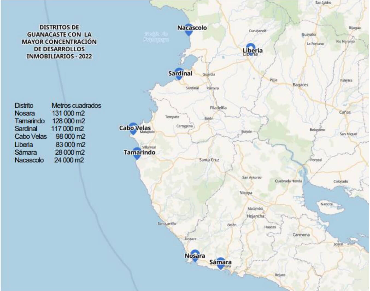Viewport: 370px width, 291px height.
Task: Click the 'Metros cuadrados' column header
Action: pos(76,106)
